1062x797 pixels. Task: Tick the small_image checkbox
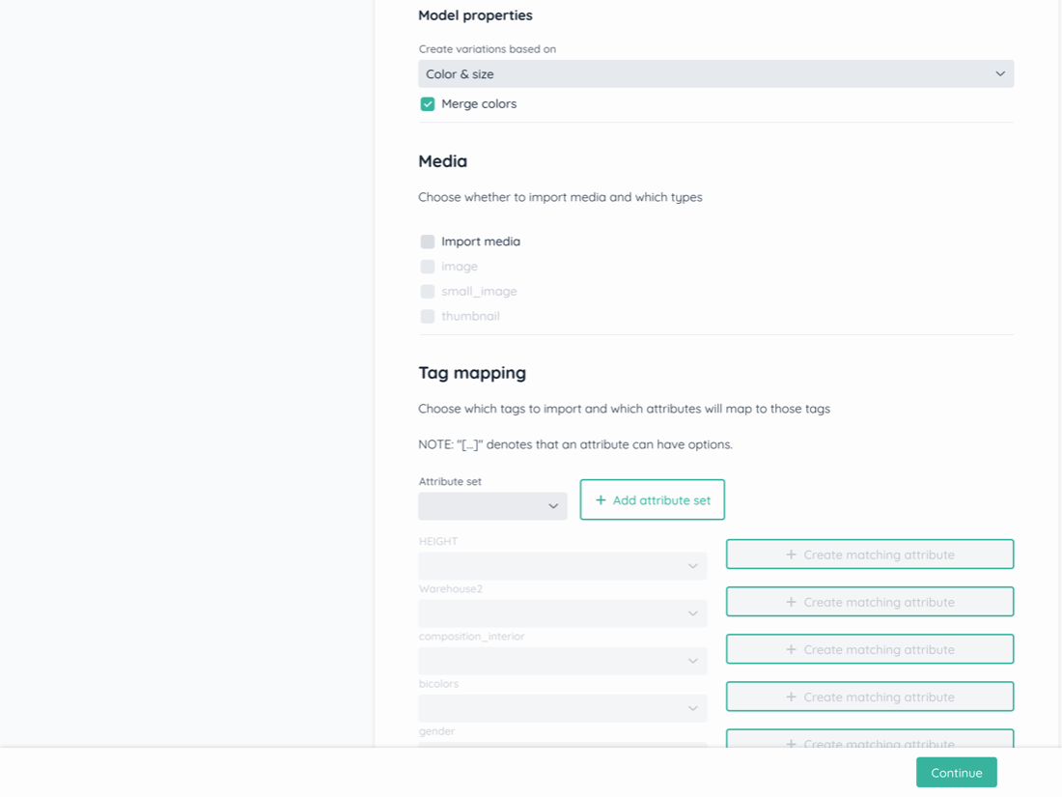pos(428,292)
